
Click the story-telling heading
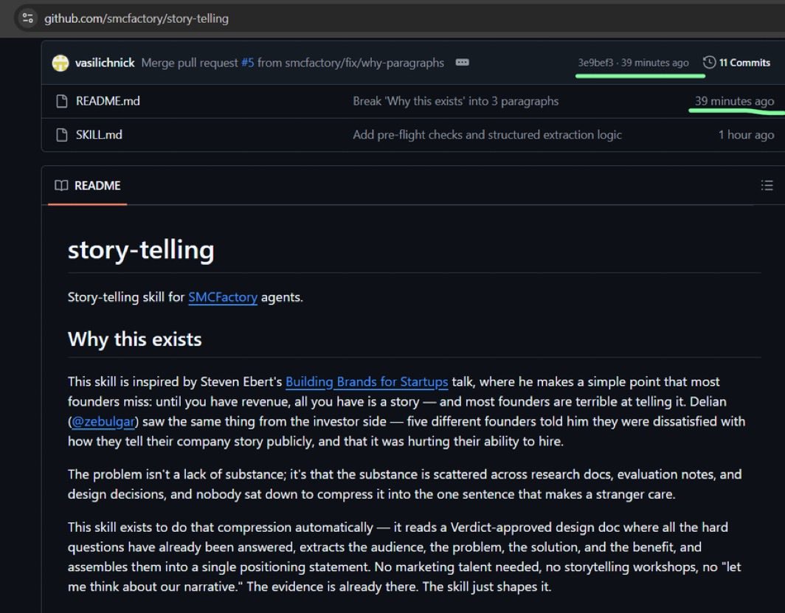[x=141, y=250]
